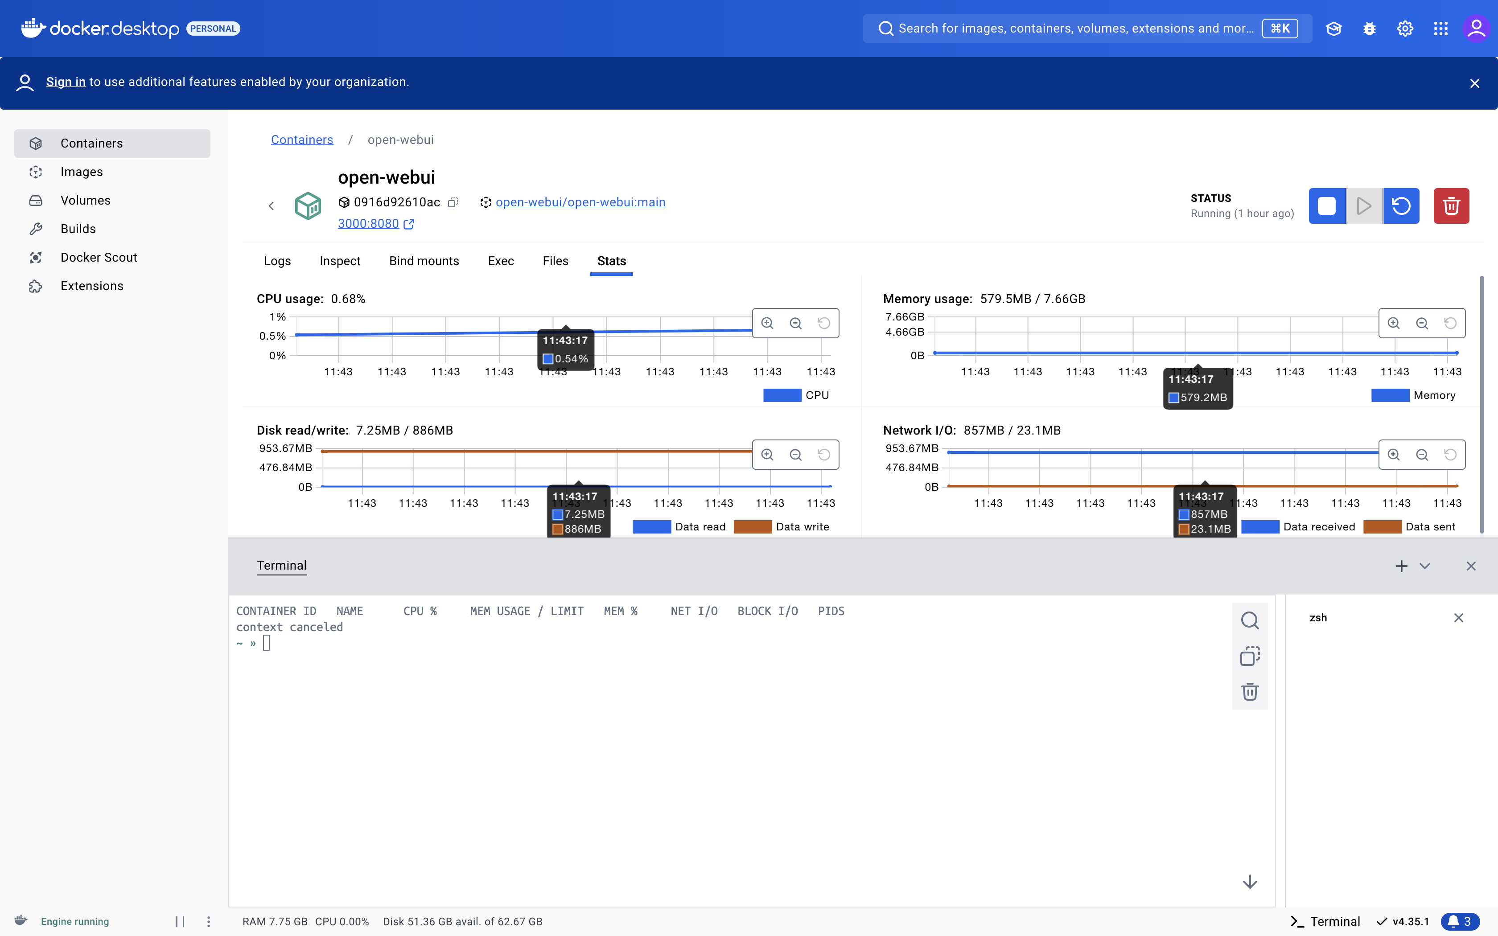This screenshot has height=936, width=1498.
Task: Restart the open-webui container
Action: 1401,205
